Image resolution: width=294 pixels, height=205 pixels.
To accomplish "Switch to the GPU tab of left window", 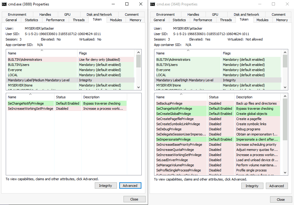I will pos(67,14).
